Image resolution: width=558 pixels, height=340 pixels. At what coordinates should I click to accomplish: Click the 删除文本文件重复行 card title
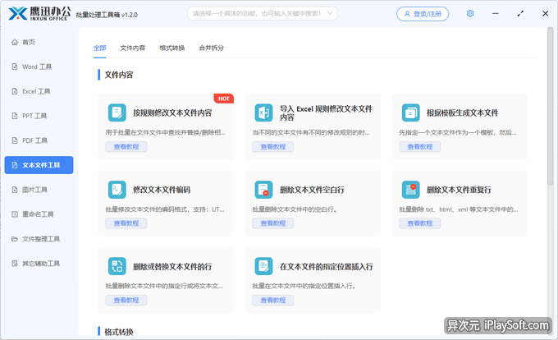pyautogui.click(x=459, y=190)
